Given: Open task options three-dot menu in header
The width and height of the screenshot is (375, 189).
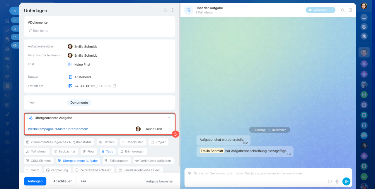Looking at the screenshot, I should click(x=173, y=10).
